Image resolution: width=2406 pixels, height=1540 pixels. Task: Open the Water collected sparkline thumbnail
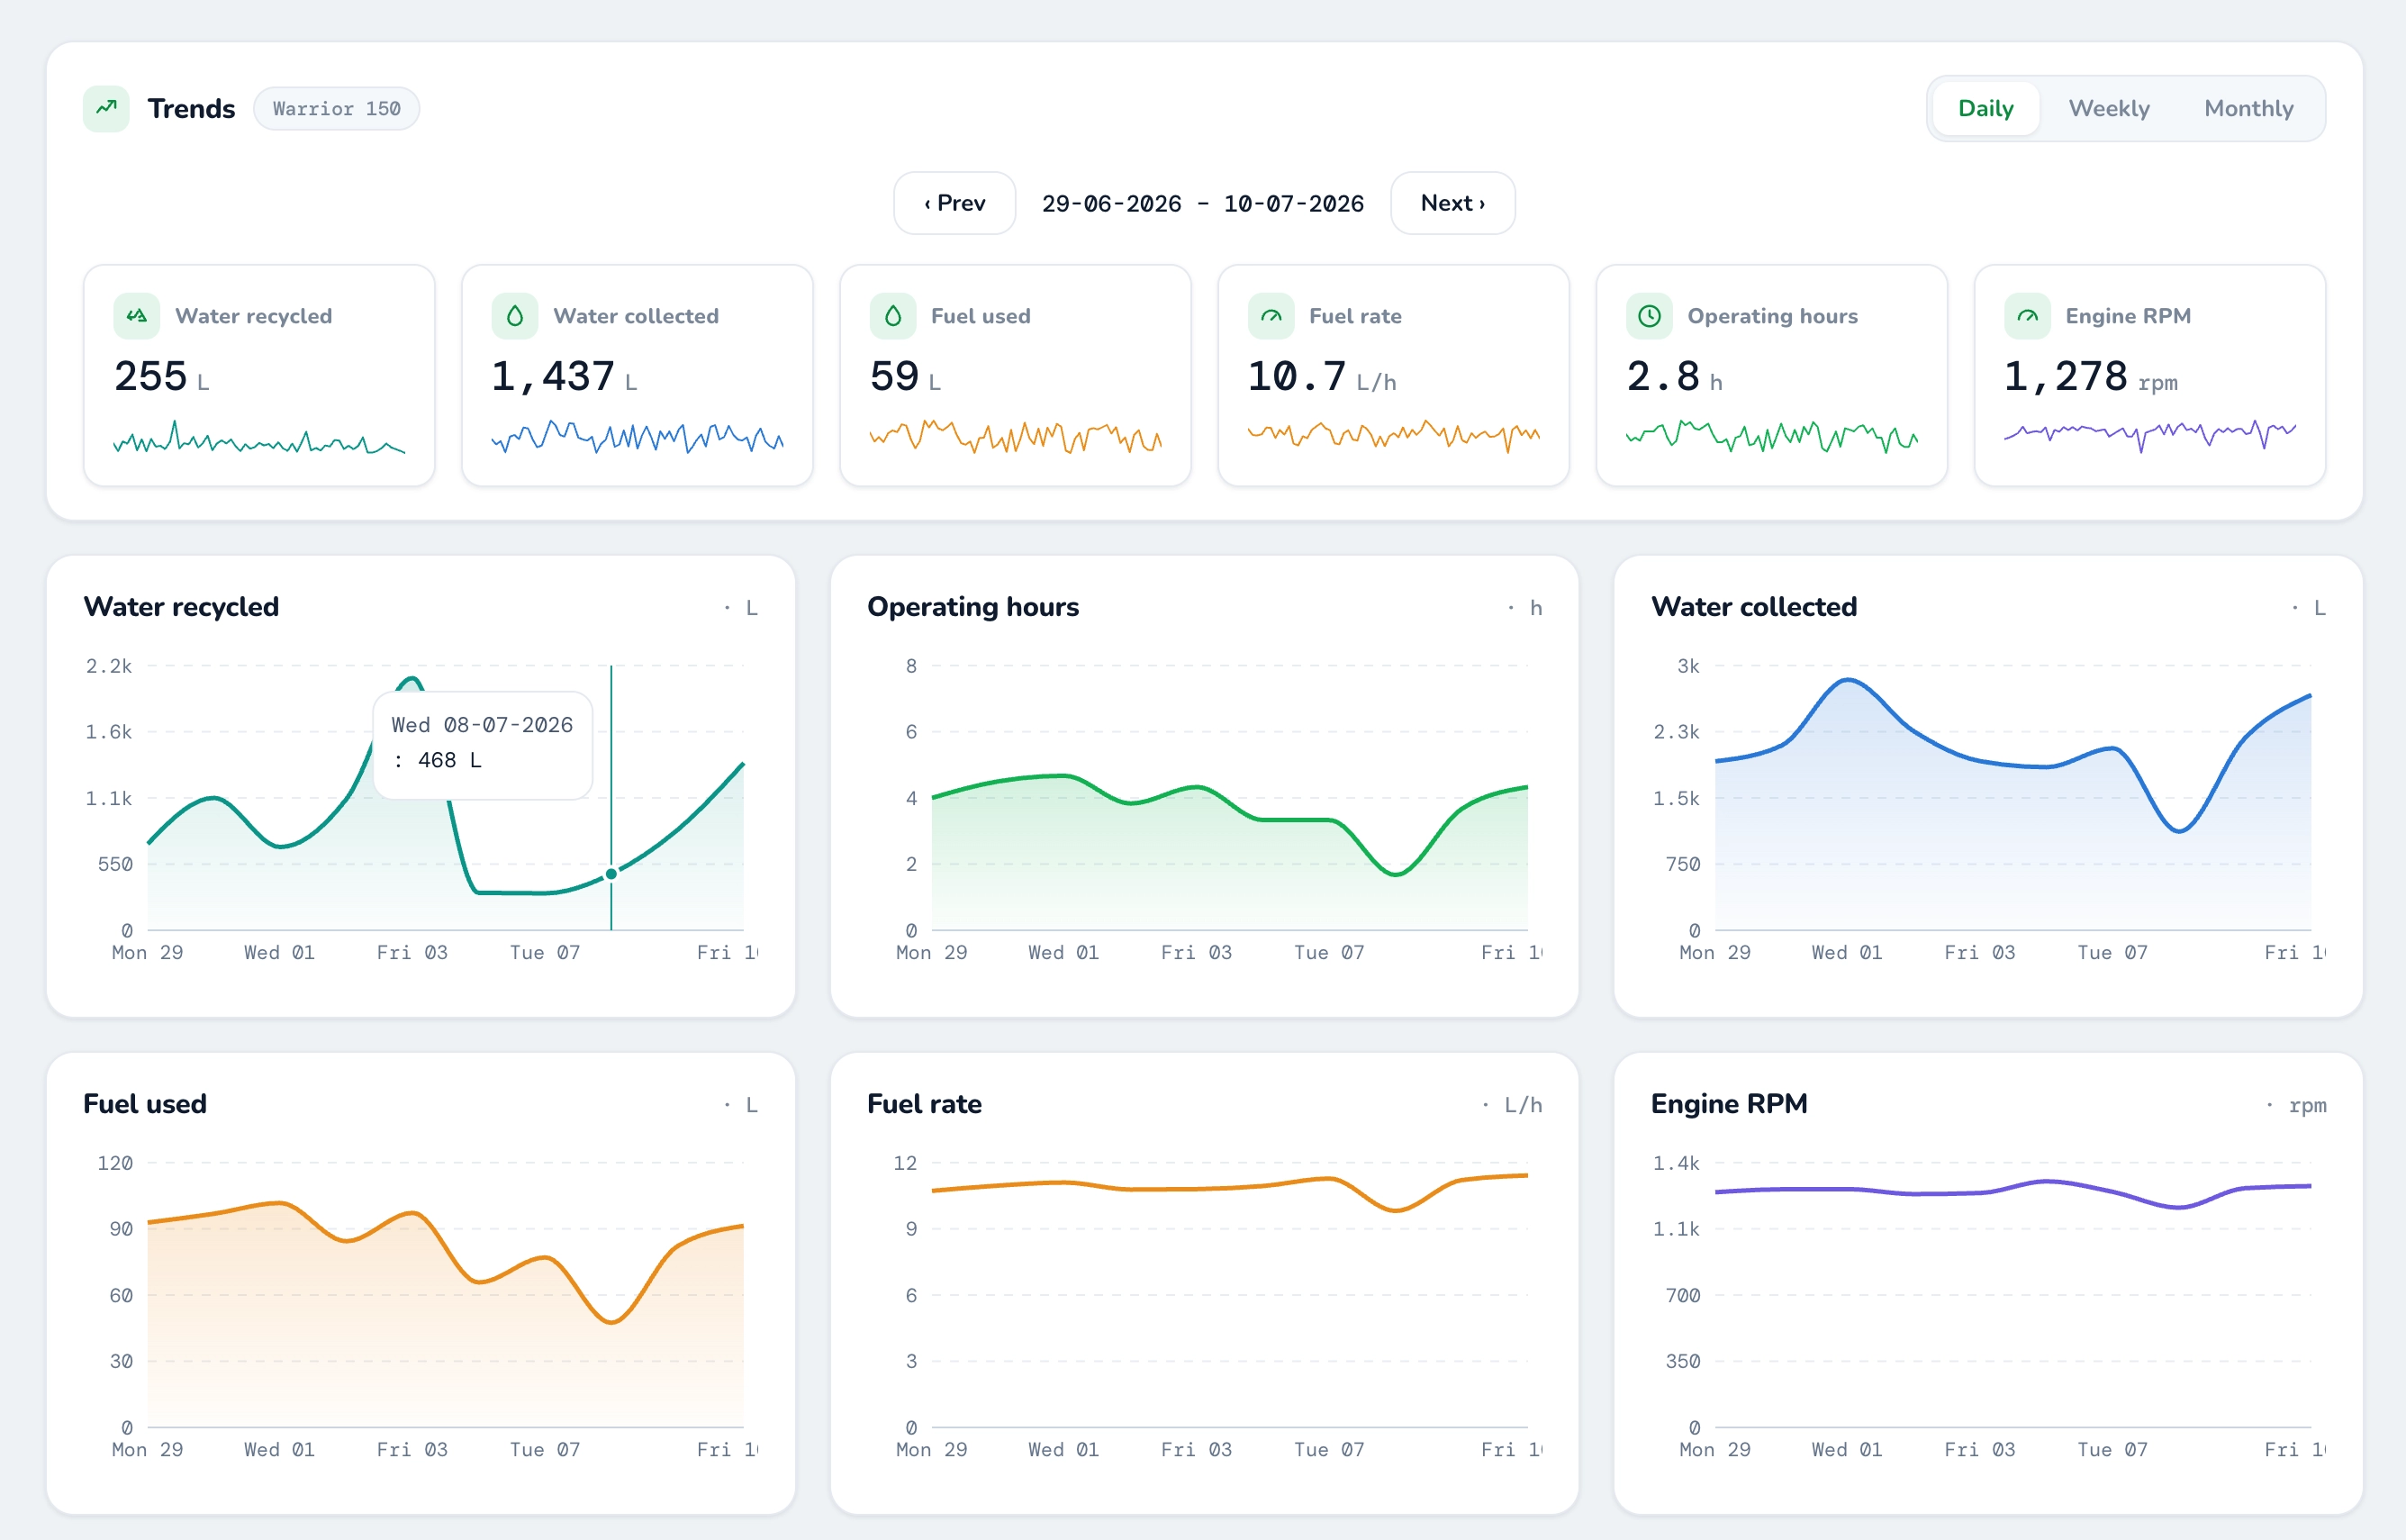(x=637, y=438)
